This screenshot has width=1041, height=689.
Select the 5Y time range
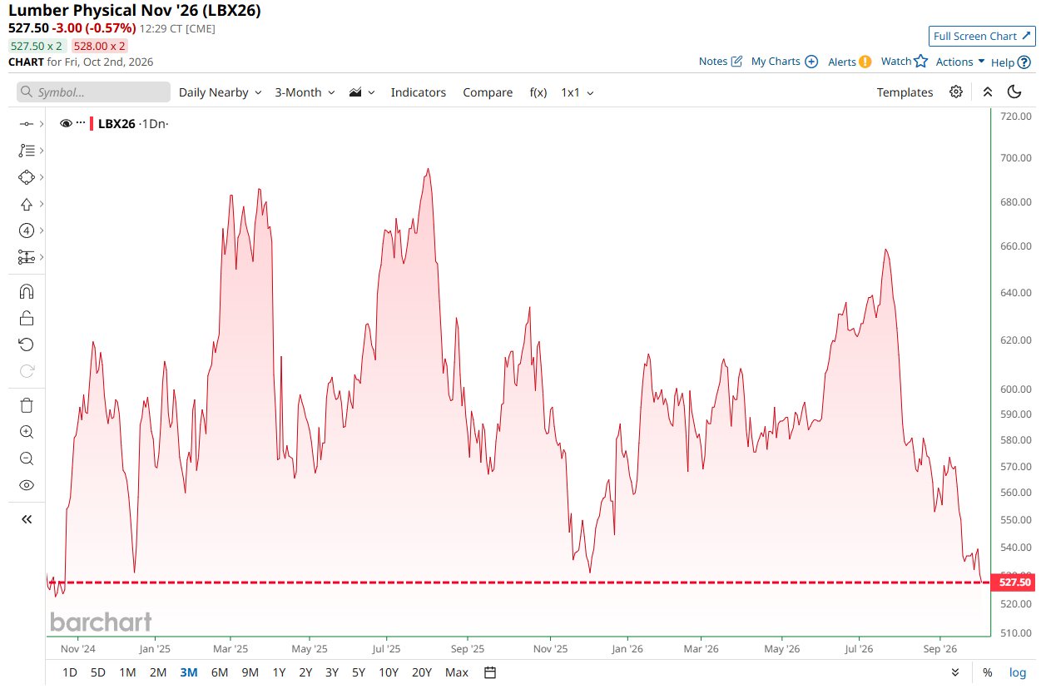(358, 672)
